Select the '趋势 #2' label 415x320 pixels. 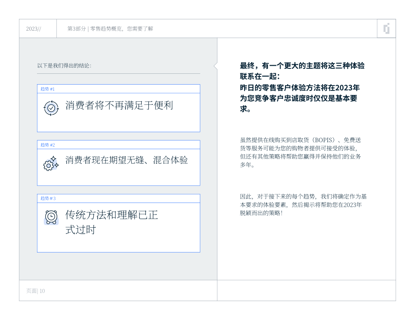(48, 145)
